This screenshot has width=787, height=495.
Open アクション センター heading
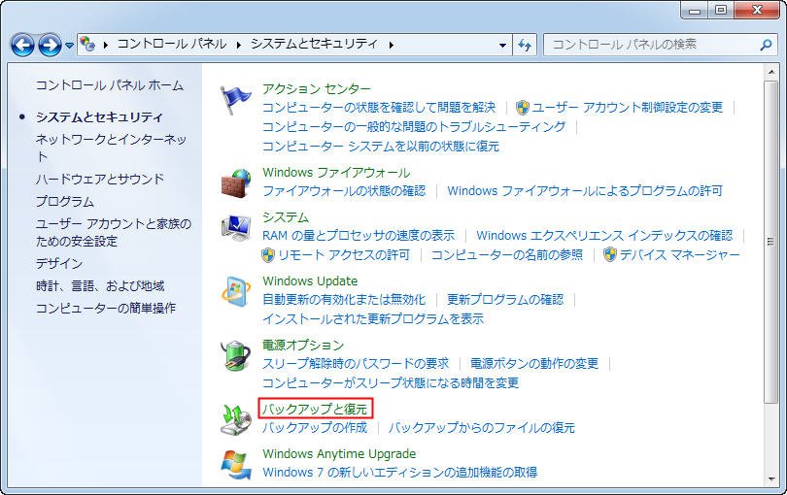[317, 88]
